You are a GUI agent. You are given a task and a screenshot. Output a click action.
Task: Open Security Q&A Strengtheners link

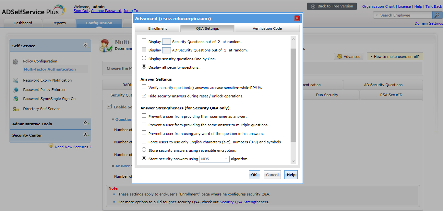[x=244, y=202]
